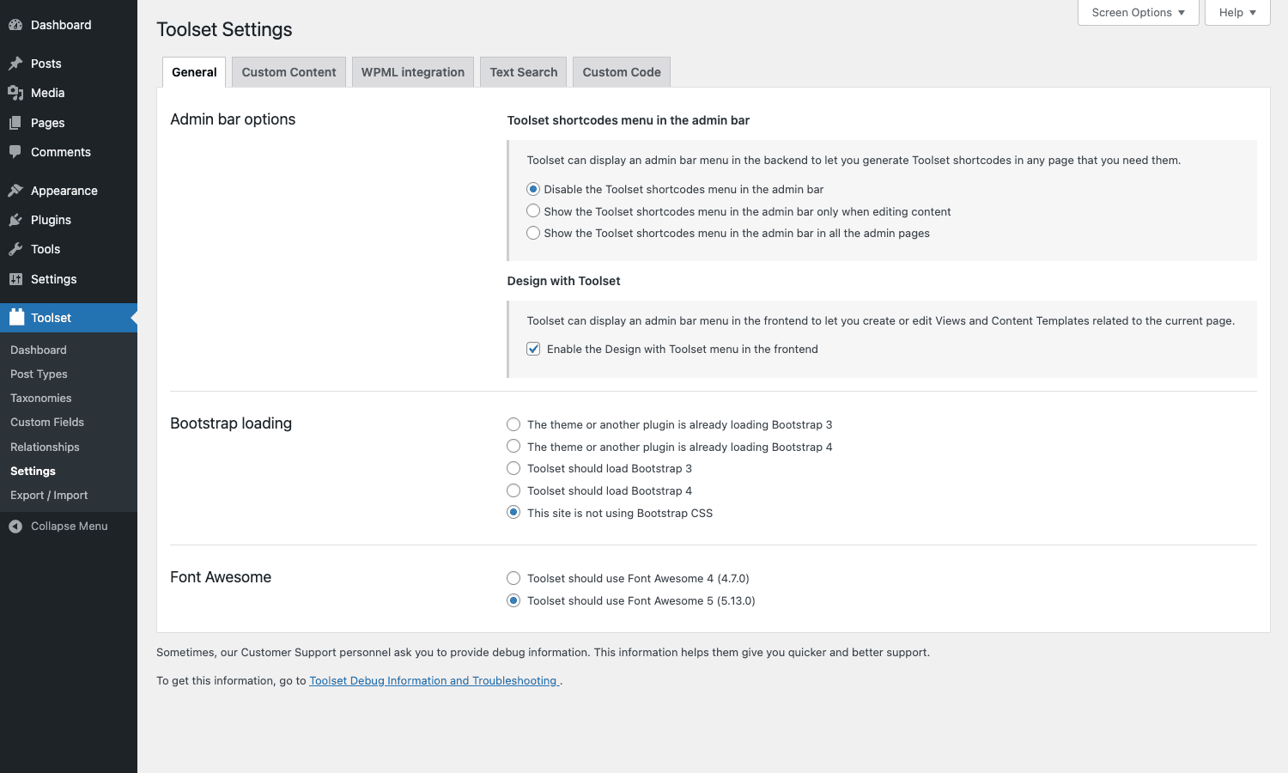Screen dimensions: 1288x773
Task: Click the Bootstrap loading section heading
Action: coord(231,423)
